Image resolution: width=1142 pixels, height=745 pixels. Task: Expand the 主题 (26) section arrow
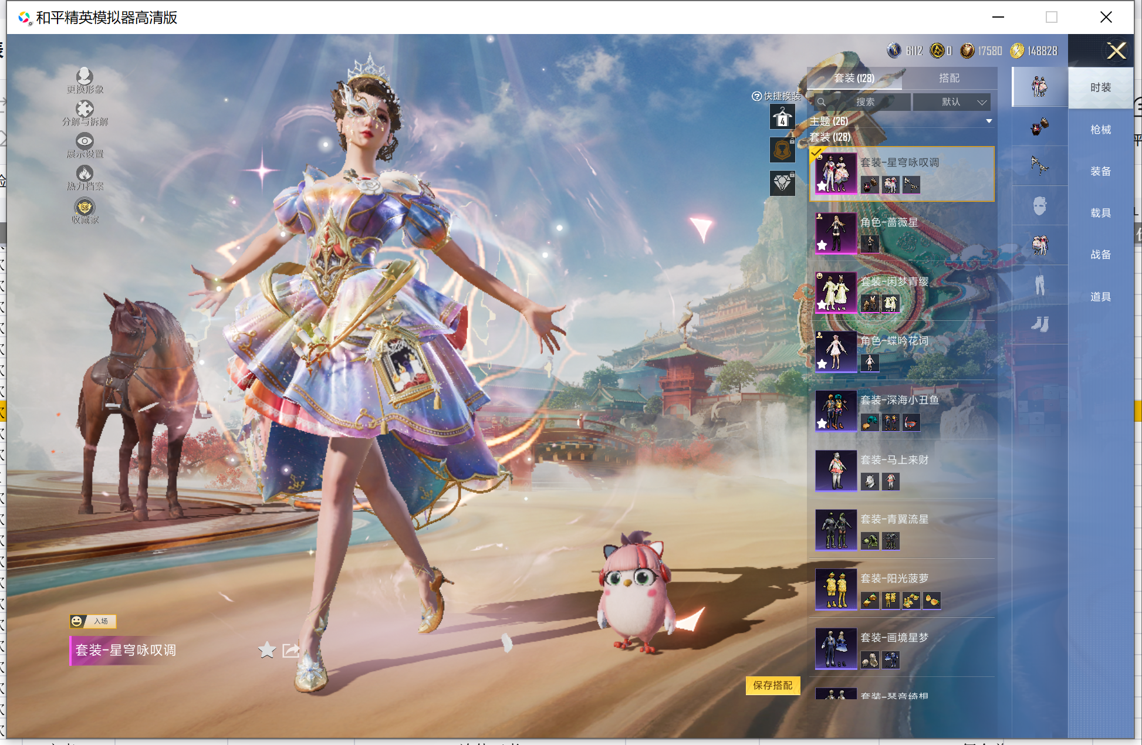pyautogui.click(x=989, y=121)
